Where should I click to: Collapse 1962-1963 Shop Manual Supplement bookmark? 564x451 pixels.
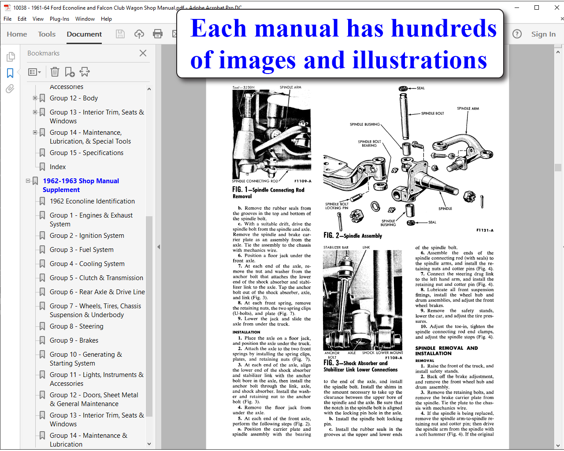point(28,181)
